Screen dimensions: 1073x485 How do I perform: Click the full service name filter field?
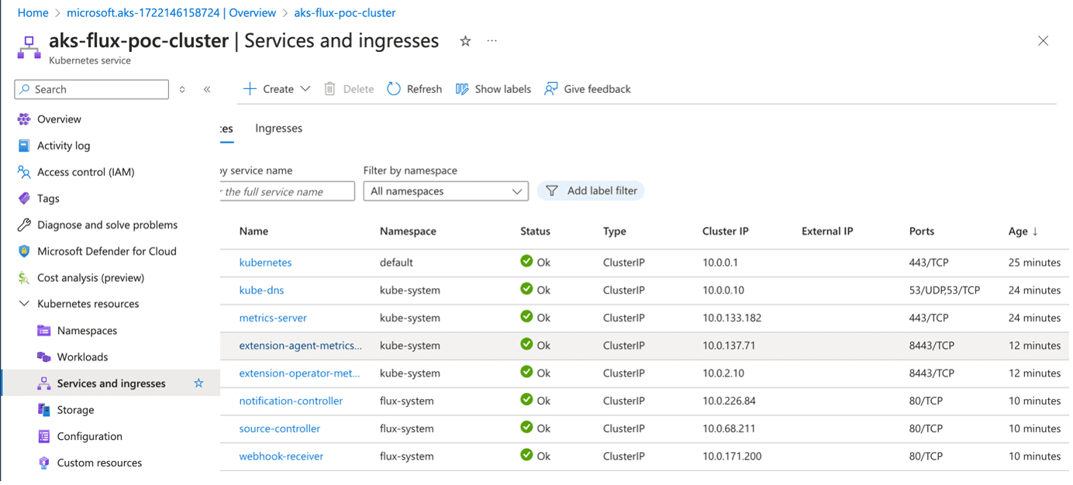pos(287,191)
